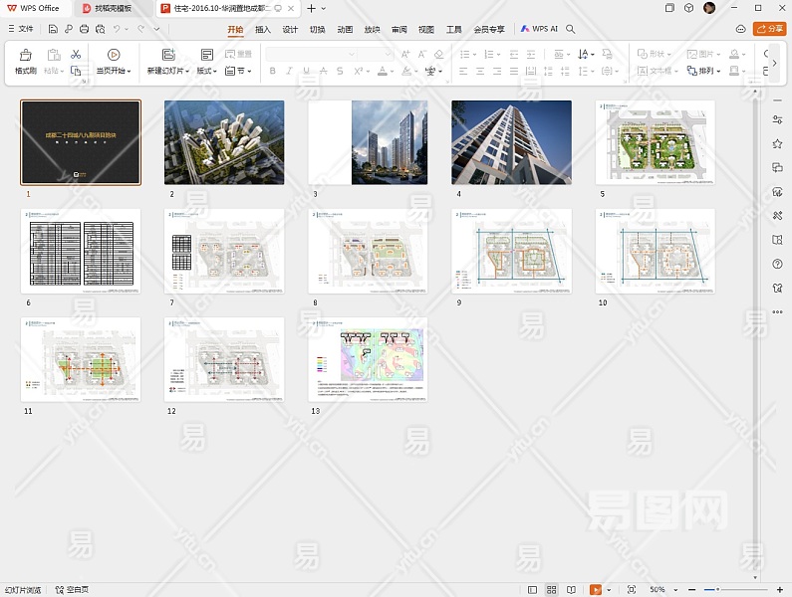Image resolution: width=792 pixels, height=597 pixels.
Task: Open the 50% zoom level dropdown
Action: 662,590
